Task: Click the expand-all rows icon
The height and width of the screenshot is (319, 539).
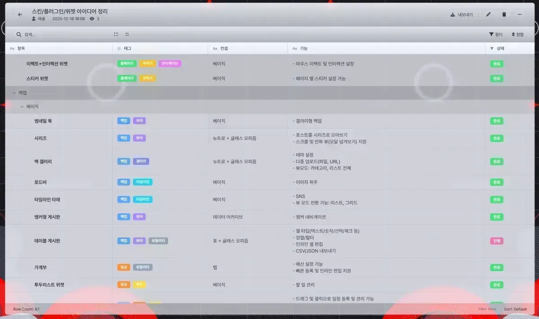Action: click(116, 34)
